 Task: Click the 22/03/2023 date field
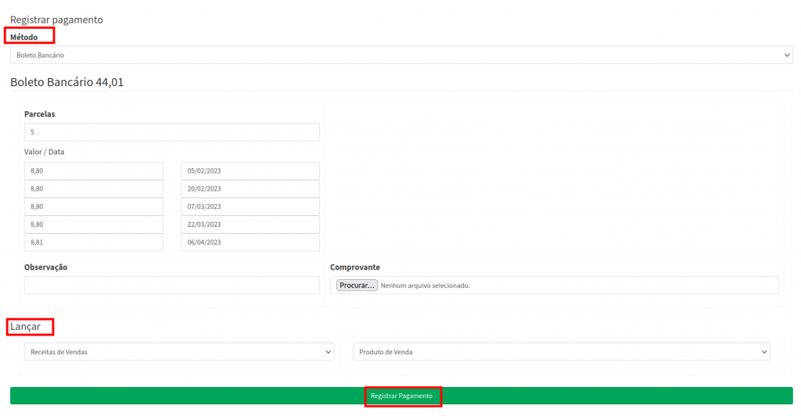click(250, 224)
